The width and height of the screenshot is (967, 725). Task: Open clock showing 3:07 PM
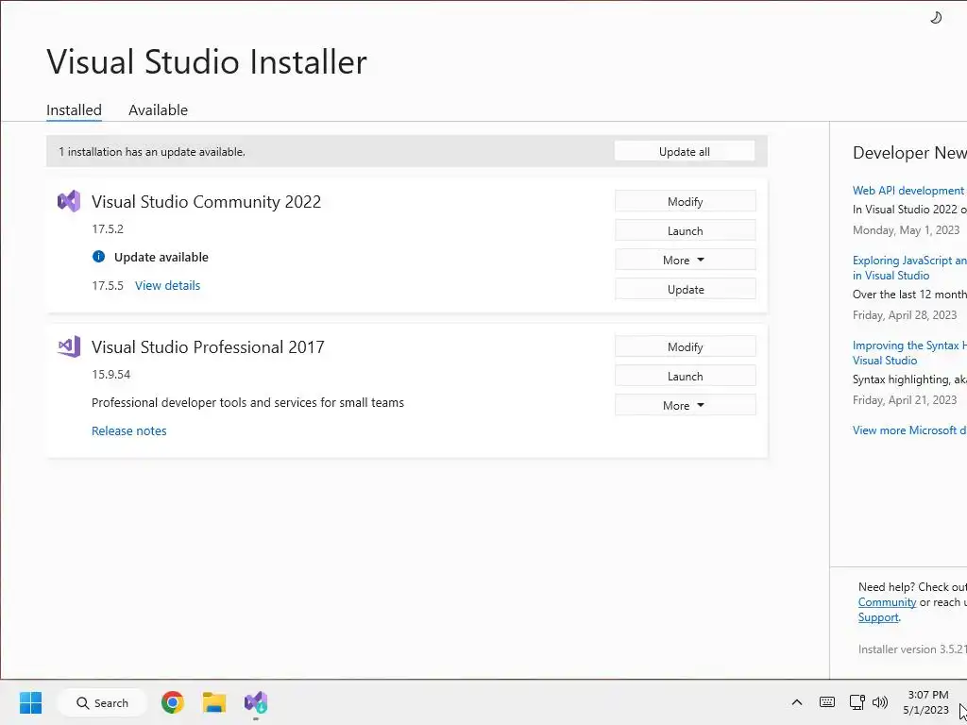click(x=927, y=702)
